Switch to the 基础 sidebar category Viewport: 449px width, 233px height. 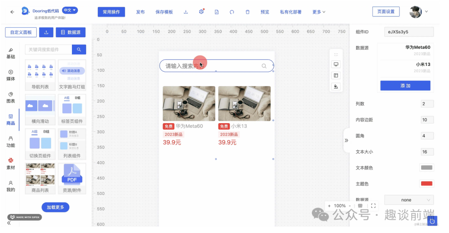pos(10,53)
